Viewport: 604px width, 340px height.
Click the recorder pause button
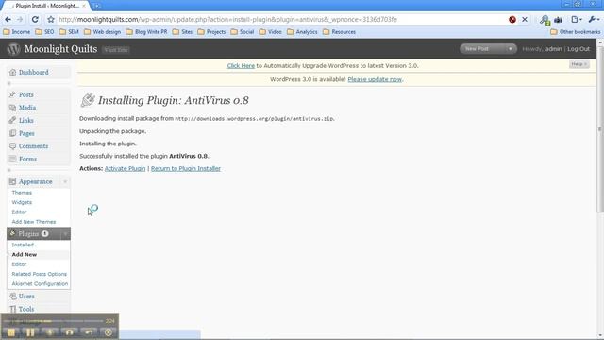30,332
